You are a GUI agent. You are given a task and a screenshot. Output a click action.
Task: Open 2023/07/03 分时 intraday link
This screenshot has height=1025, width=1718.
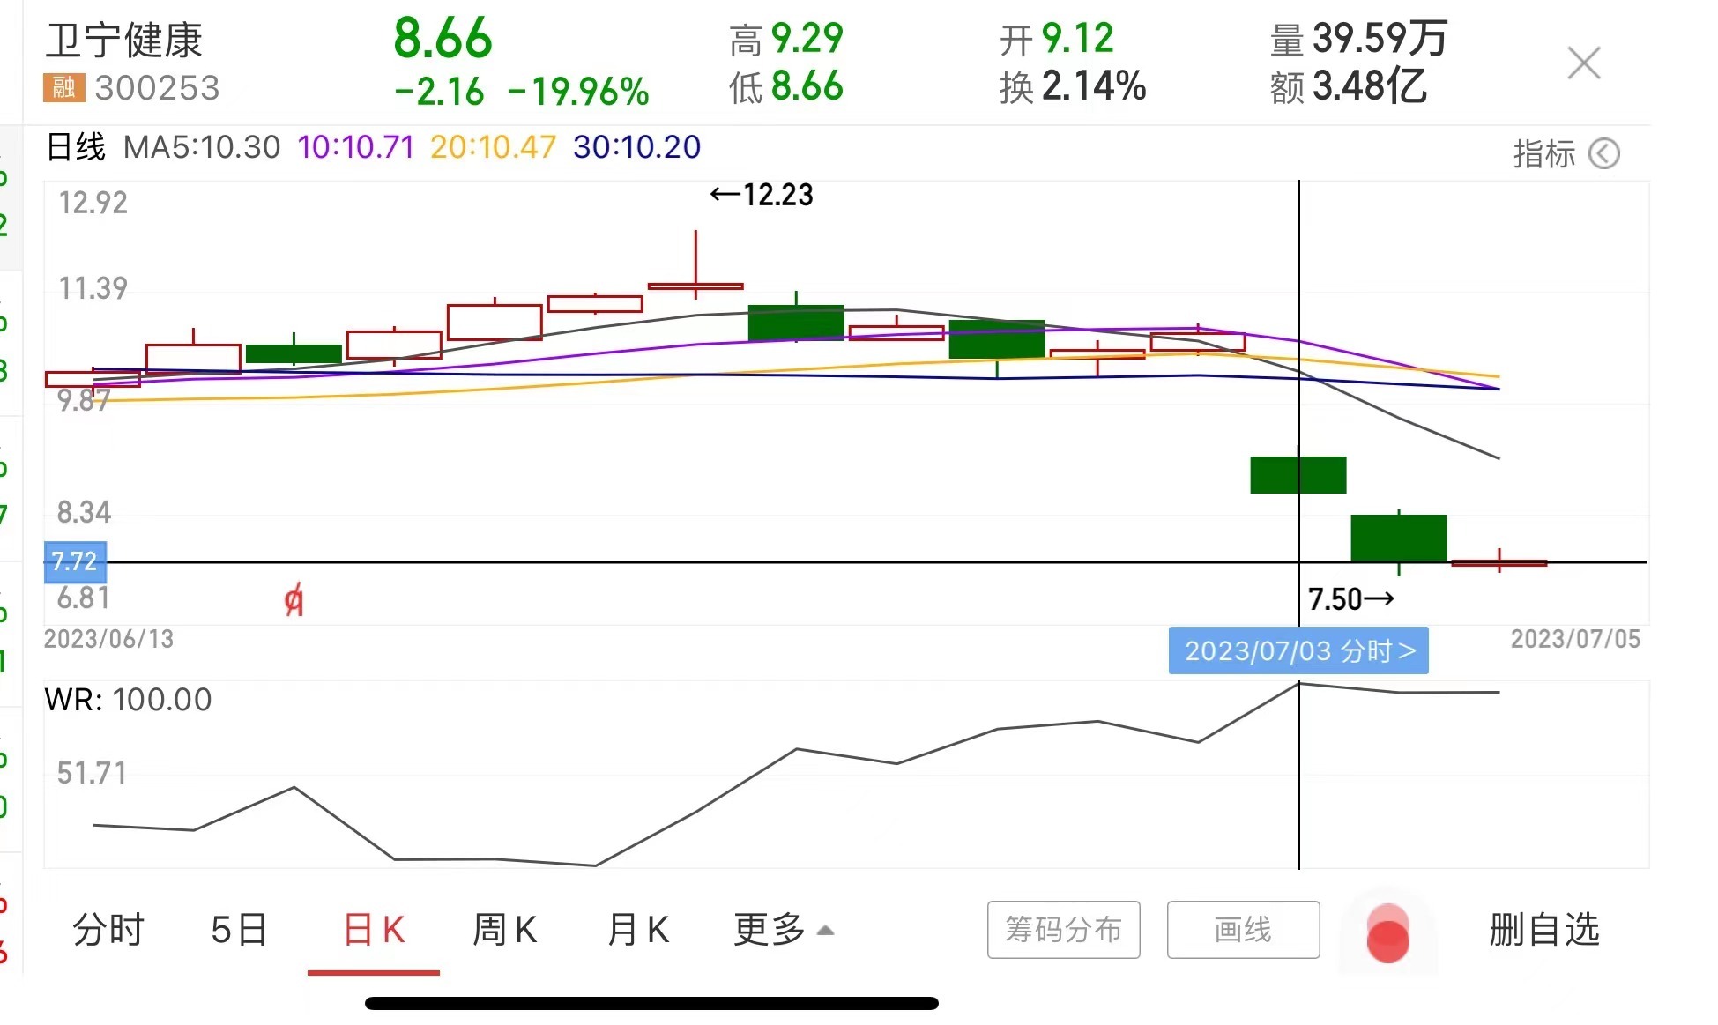[1298, 651]
